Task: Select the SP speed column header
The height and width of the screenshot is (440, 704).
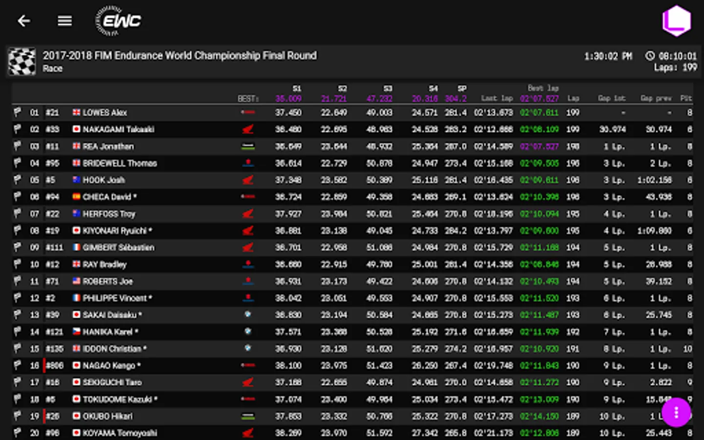Action: pyautogui.click(x=462, y=88)
